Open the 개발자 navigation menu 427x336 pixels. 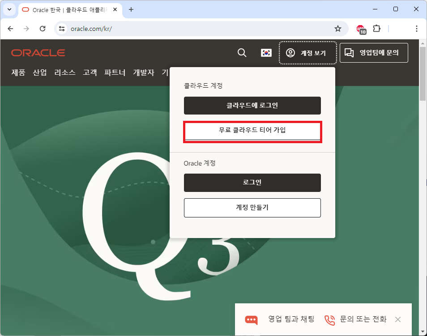(x=144, y=72)
